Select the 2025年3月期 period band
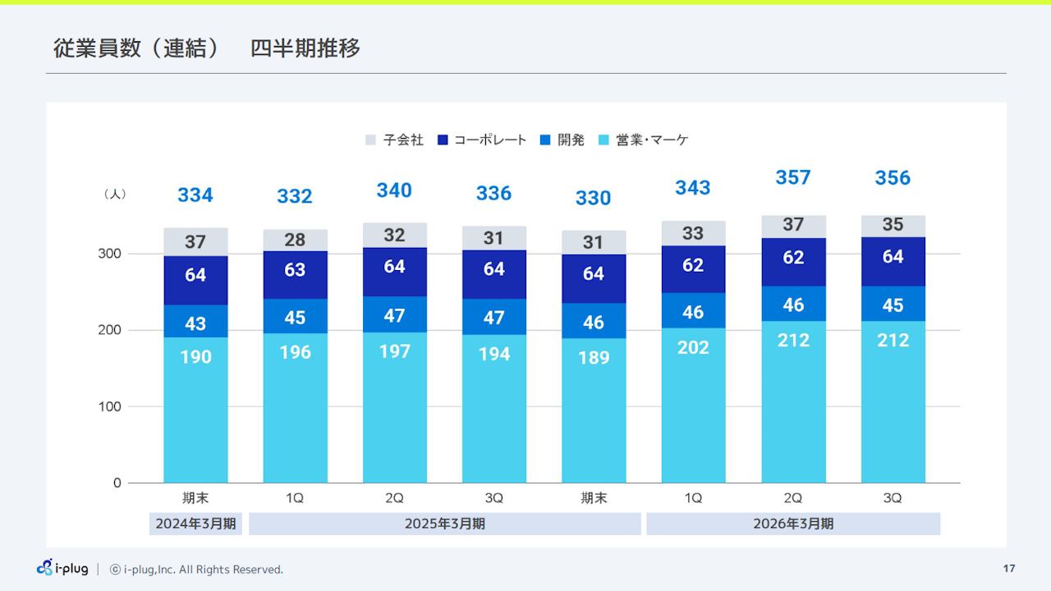 444,524
